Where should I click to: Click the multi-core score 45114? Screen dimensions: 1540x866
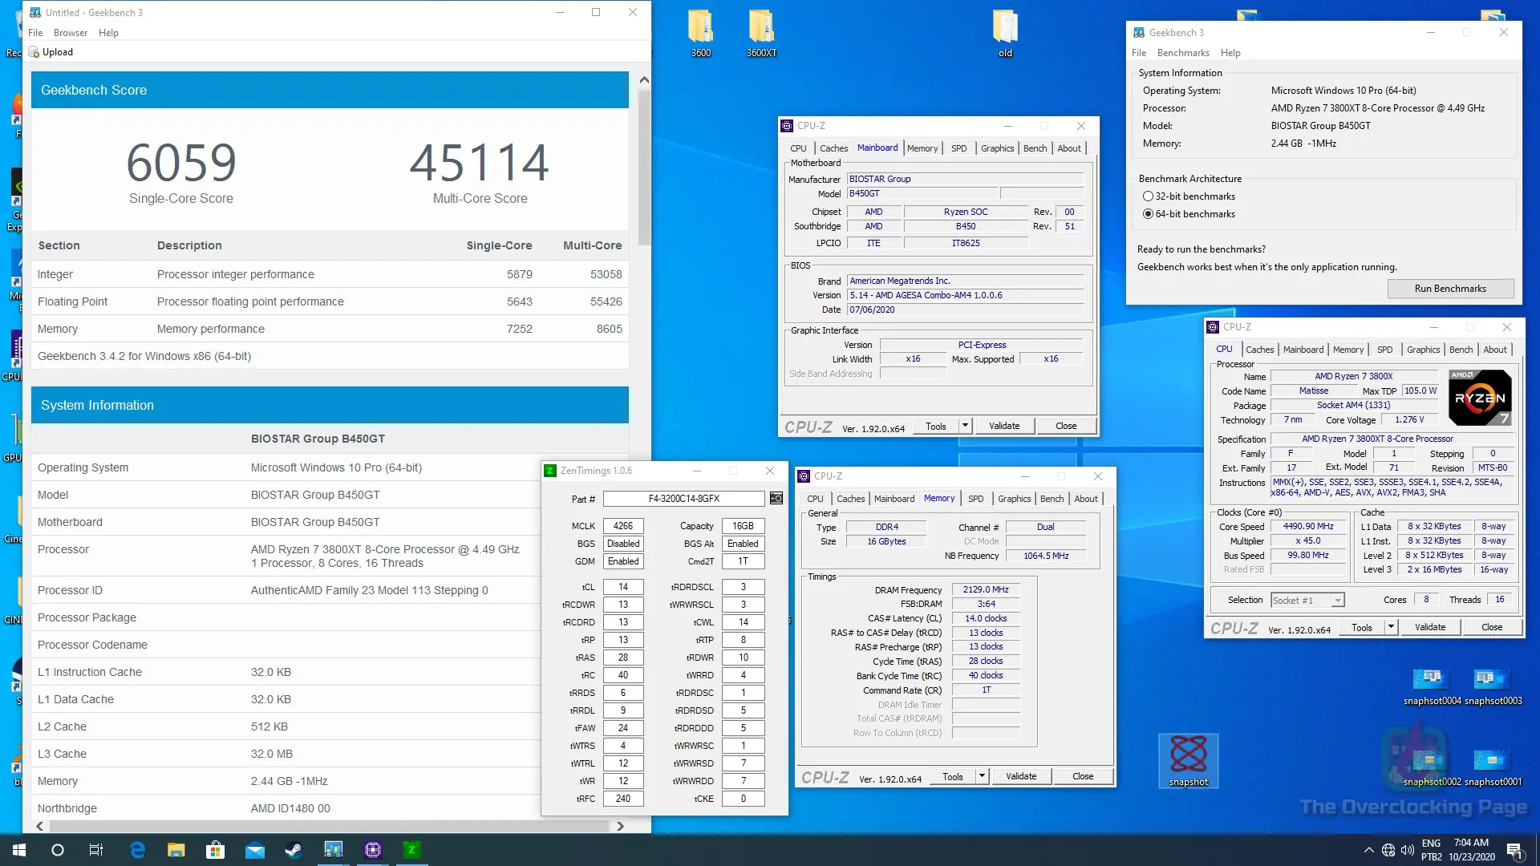click(480, 163)
